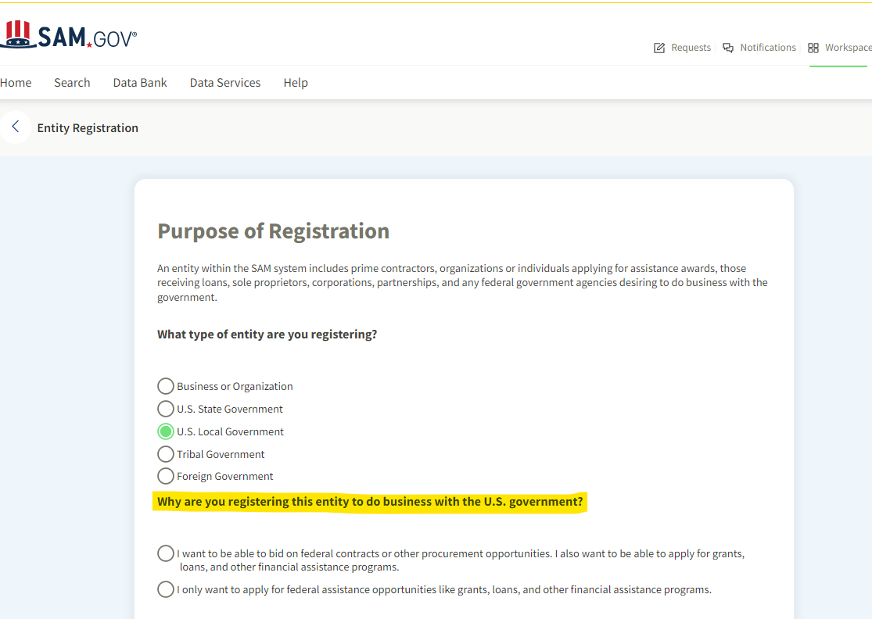Click the Requests link text

691,48
